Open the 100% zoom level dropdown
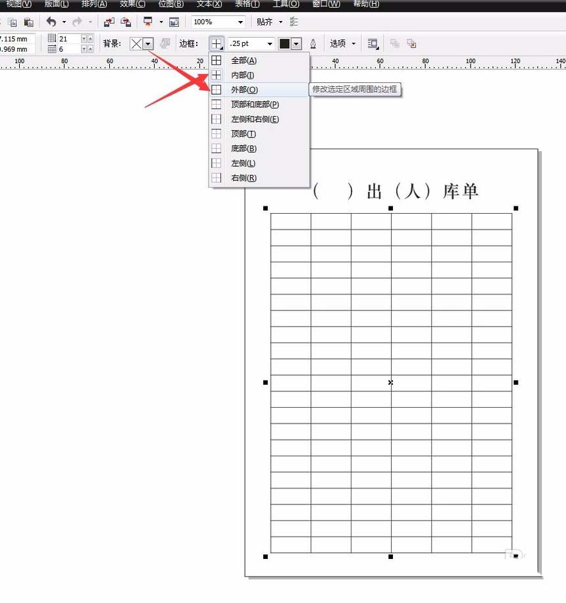The image size is (566, 603). click(x=240, y=21)
